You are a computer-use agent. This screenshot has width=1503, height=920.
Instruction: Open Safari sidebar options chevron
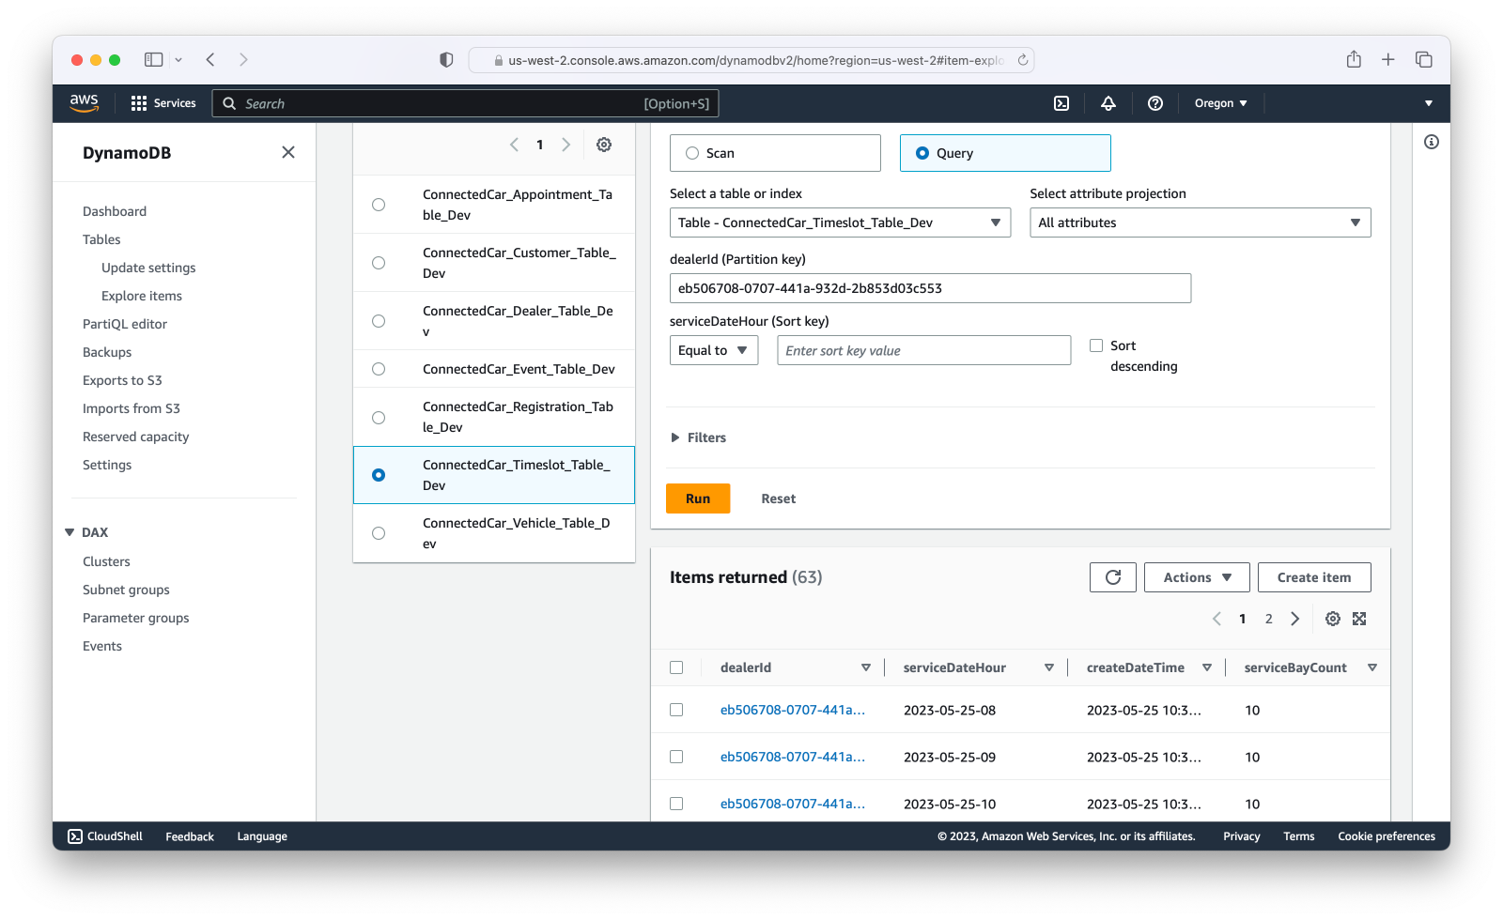[x=178, y=59]
